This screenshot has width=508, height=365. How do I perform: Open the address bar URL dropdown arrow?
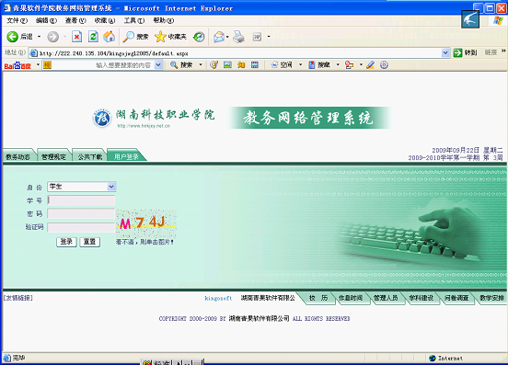(x=445, y=52)
